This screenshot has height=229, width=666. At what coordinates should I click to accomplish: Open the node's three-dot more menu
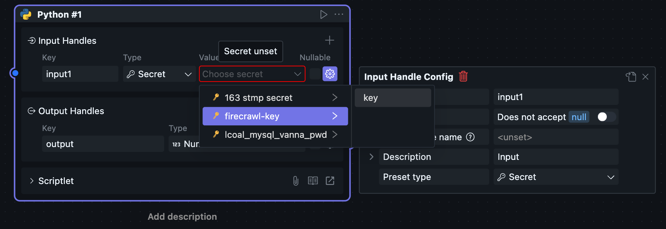coord(339,15)
